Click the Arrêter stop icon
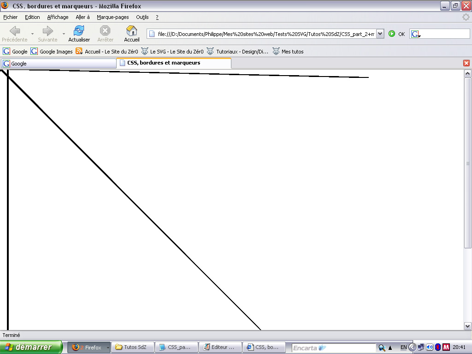Image resolution: width=472 pixels, height=354 pixels. 105,31
